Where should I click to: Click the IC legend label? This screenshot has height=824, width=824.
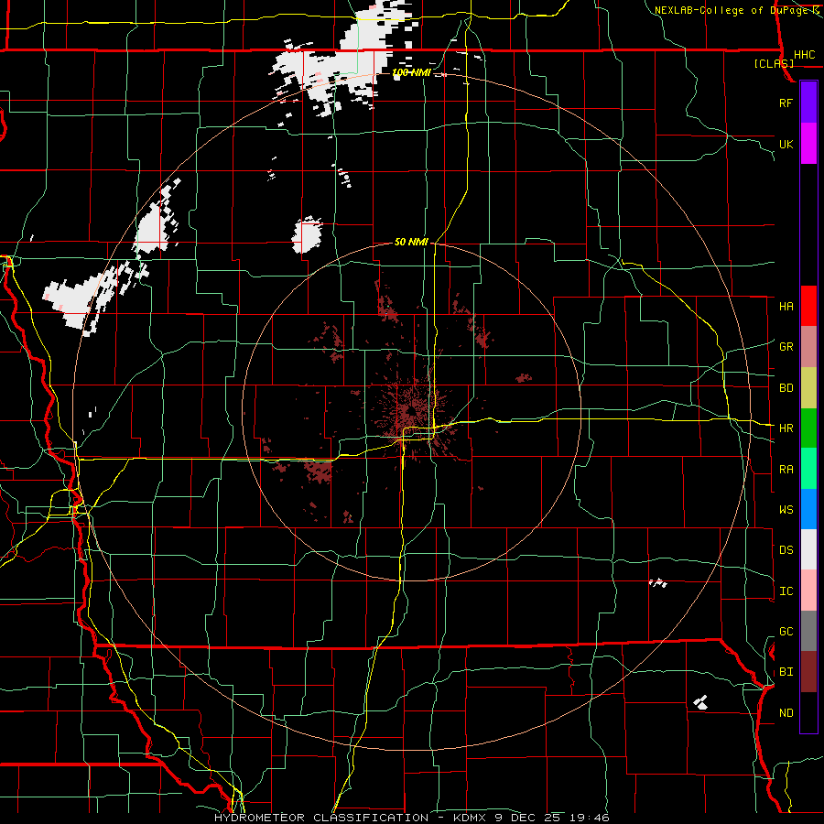coord(786,591)
